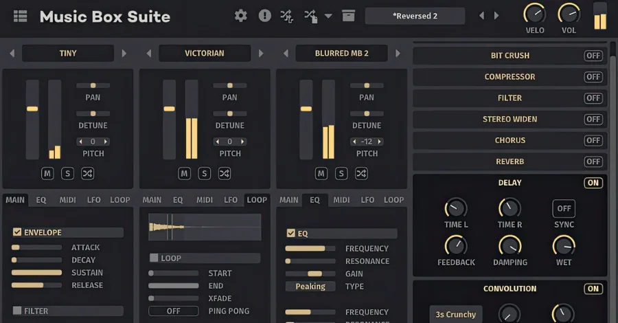Increase pitch on the TINY layer
The width and height of the screenshot is (618, 323).
(x=105, y=142)
